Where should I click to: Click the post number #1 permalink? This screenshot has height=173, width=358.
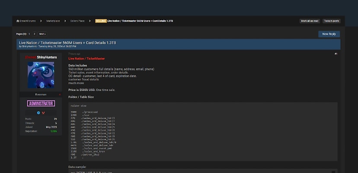click(336, 54)
